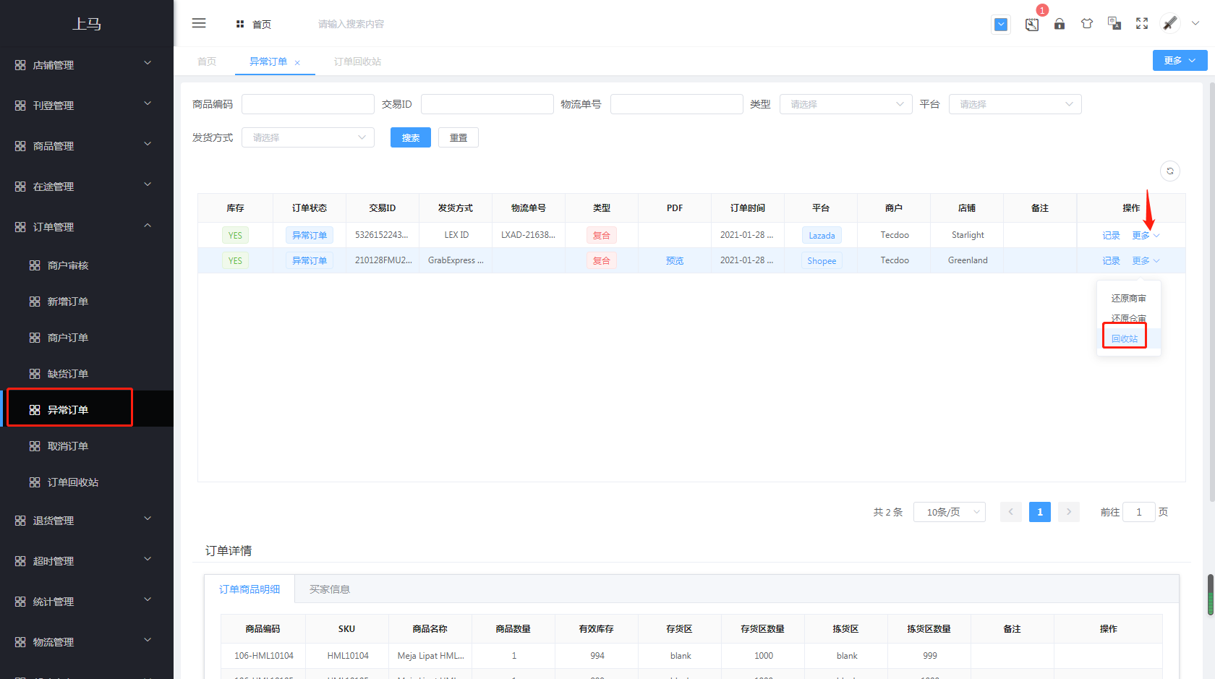Viewport: 1215px width, 679px height.
Task: Click the grid icon beside 取消订单
Action: pos(35,446)
